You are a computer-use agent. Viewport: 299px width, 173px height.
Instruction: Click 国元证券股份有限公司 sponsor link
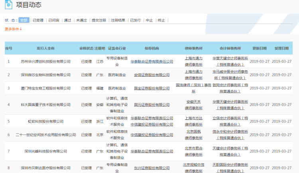[151, 105]
